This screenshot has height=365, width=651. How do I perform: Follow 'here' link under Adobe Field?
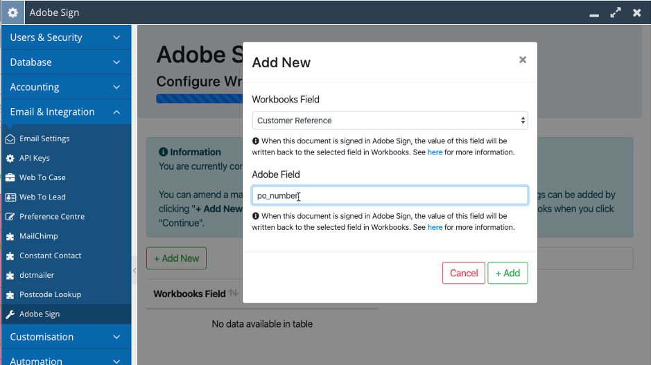click(x=435, y=227)
